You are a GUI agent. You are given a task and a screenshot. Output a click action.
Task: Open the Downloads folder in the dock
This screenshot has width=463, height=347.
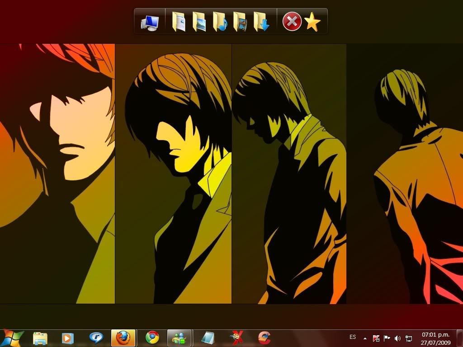[261, 22]
